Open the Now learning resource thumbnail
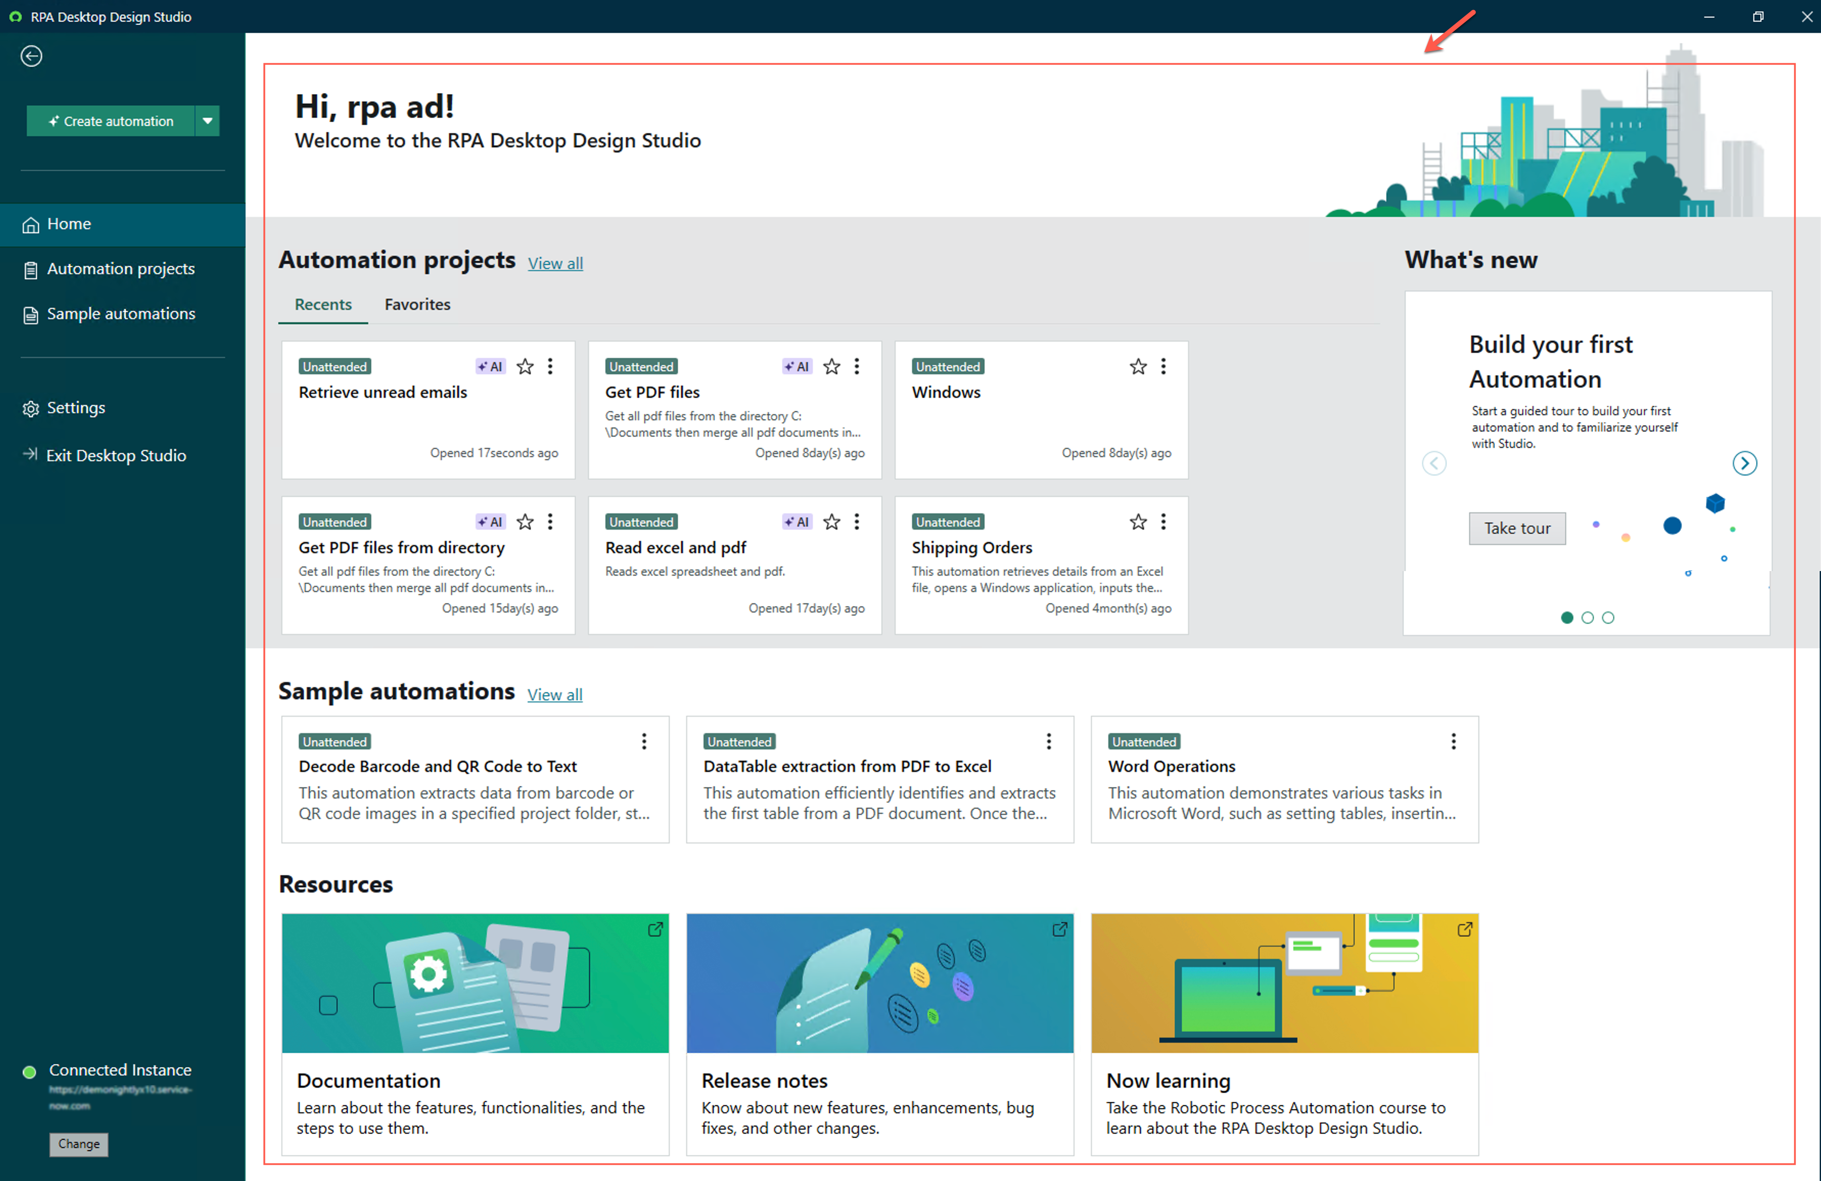Viewport: 1821px width, 1181px height. pyautogui.click(x=1285, y=983)
